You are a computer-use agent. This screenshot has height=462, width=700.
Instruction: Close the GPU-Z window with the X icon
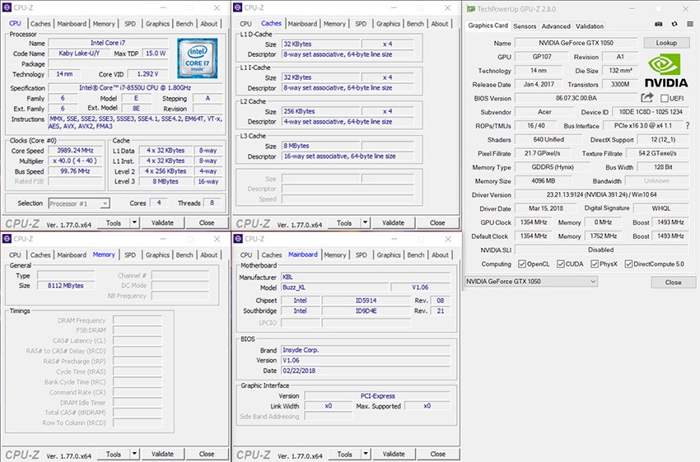point(685,8)
